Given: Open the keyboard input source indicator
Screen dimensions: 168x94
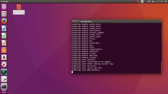Looking at the screenshot, I should point(142,2).
